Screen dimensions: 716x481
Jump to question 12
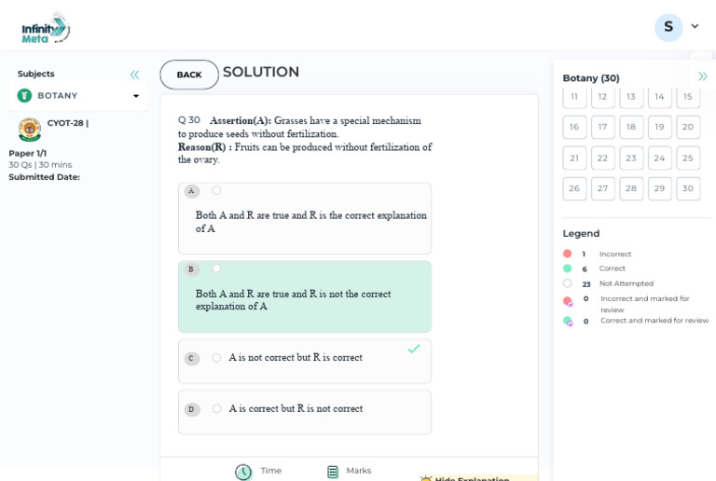pyautogui.click(x=603, y=97)
